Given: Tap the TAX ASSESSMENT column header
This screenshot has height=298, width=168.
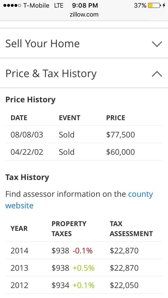Looking at the screenshot, I should click(131, 229).
